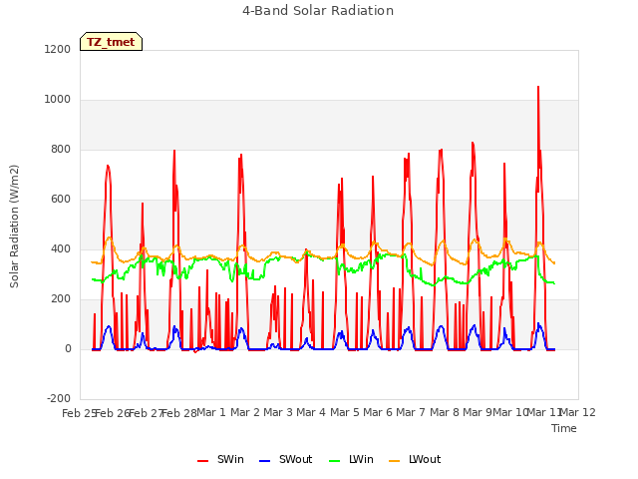Click the tallest SWin peak on Mar 11
The height and width of the screenshot is (479, 638).
point(538,87)
